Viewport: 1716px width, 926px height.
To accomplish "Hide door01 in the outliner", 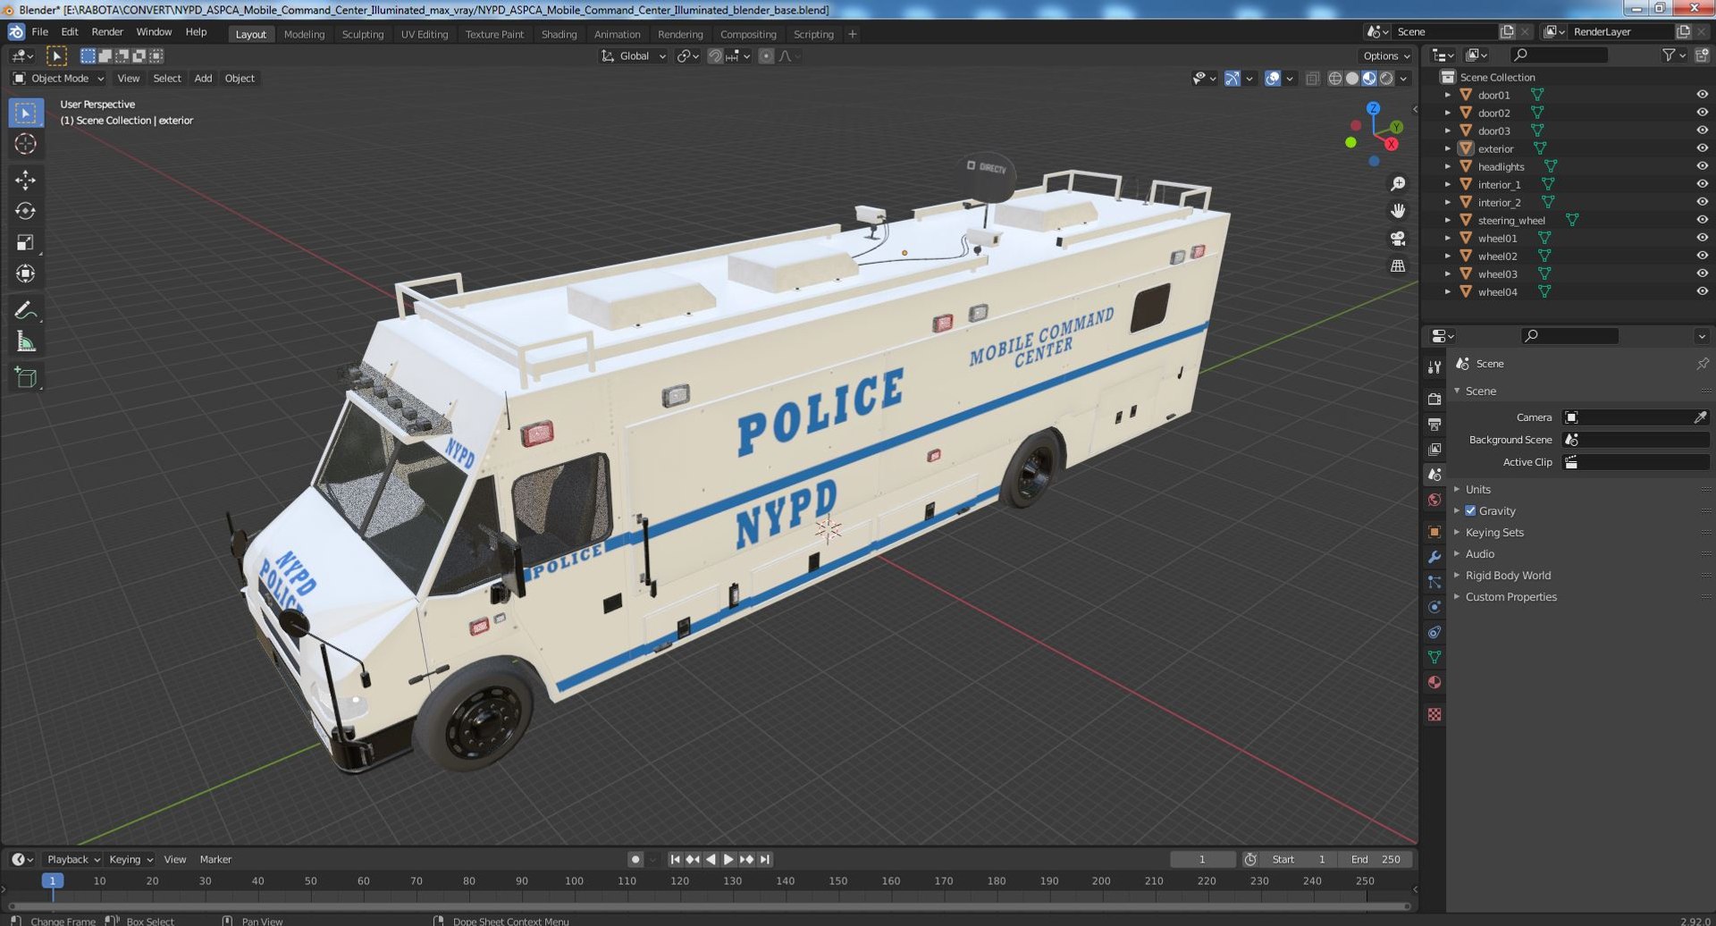I will point(1702,95).
